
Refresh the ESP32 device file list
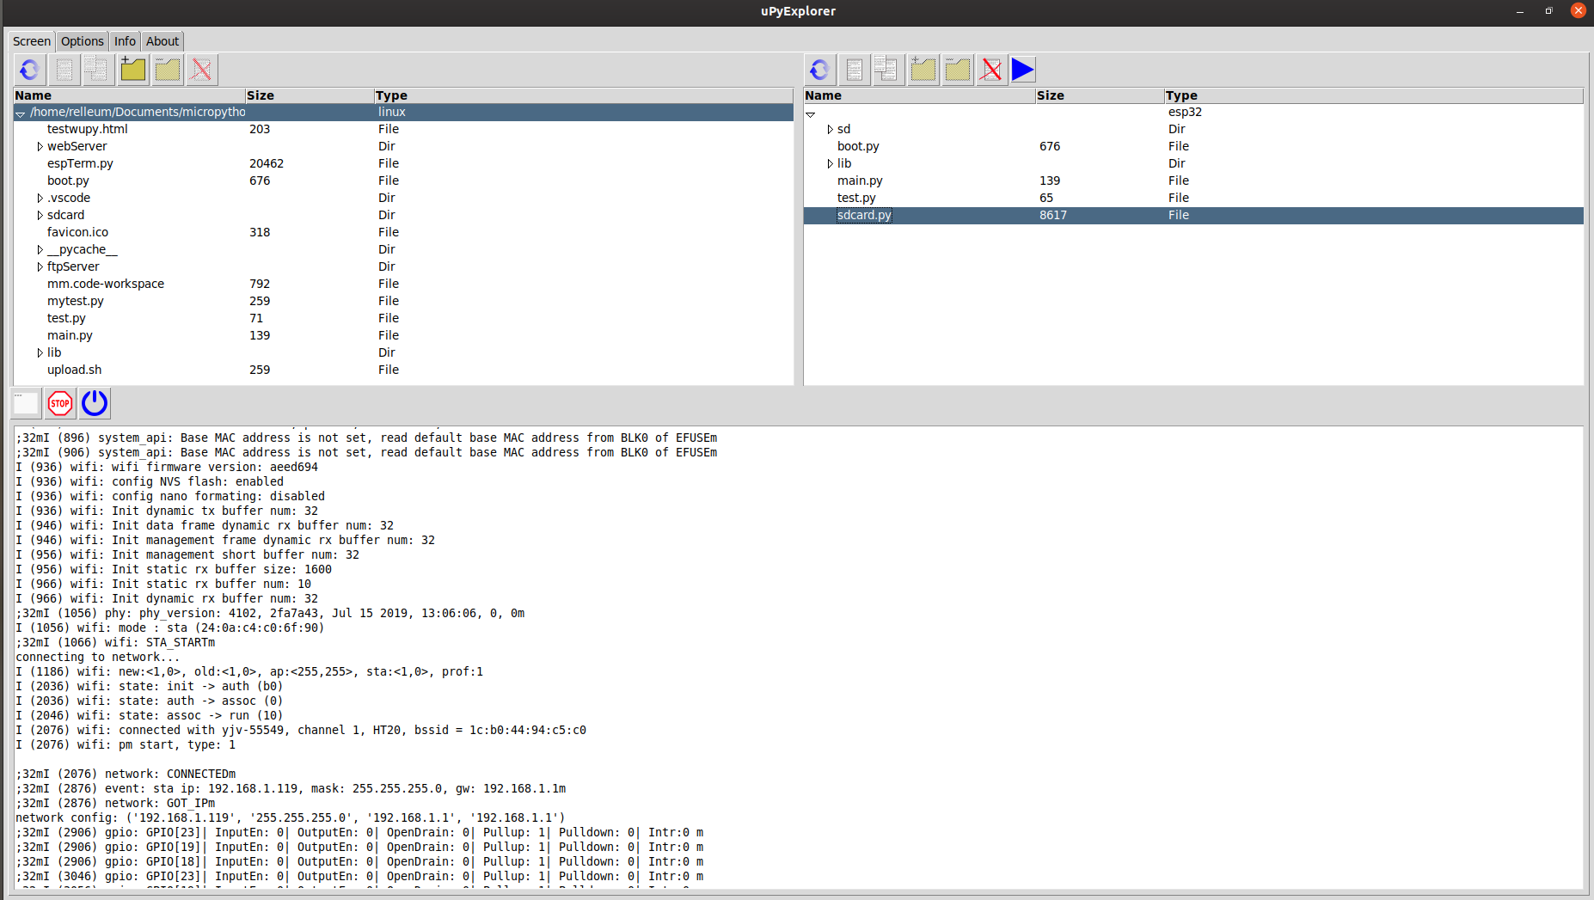click(819, 70)
